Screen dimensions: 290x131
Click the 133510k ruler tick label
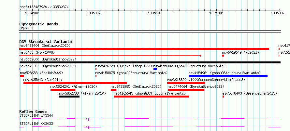[x=155, y=13]
